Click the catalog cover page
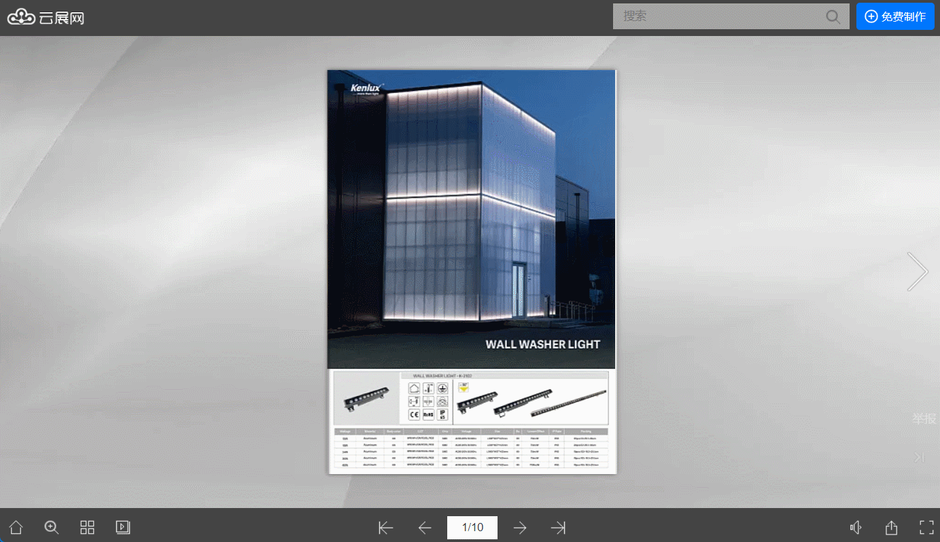 tap(472, 272)
